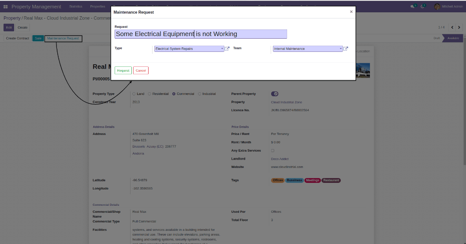The width and height of the screenshot is (466, 244).
Task: Close the Maintenance Request dialog
Action: [351, 12]
